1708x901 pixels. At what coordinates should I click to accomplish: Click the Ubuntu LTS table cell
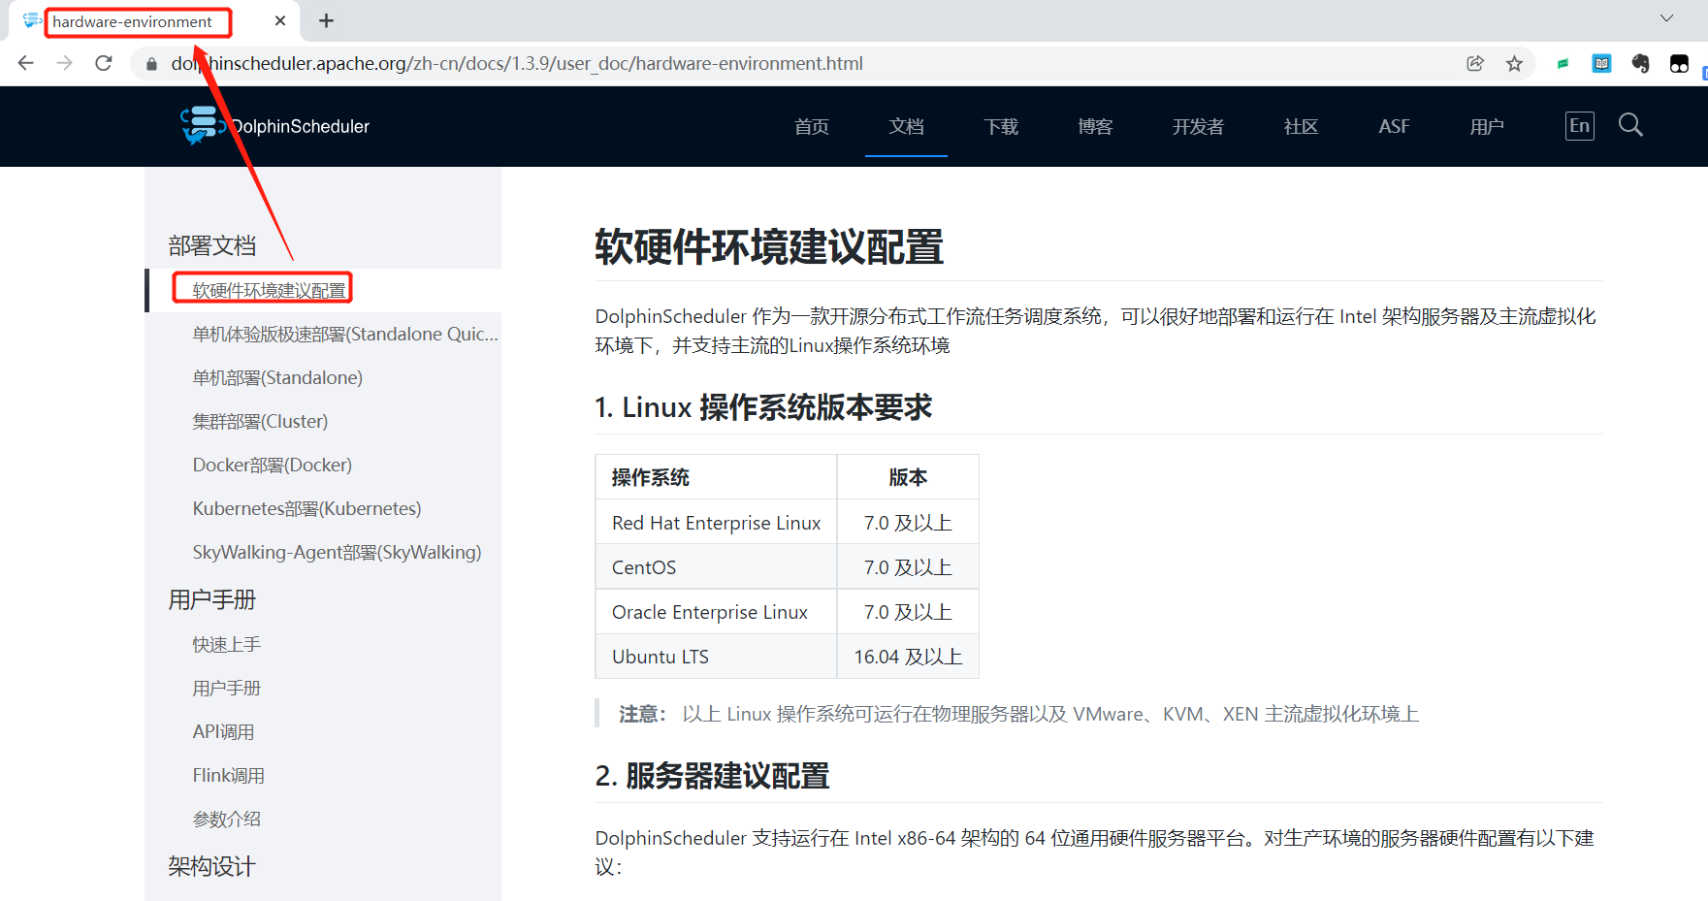click(x=717, y=657)
